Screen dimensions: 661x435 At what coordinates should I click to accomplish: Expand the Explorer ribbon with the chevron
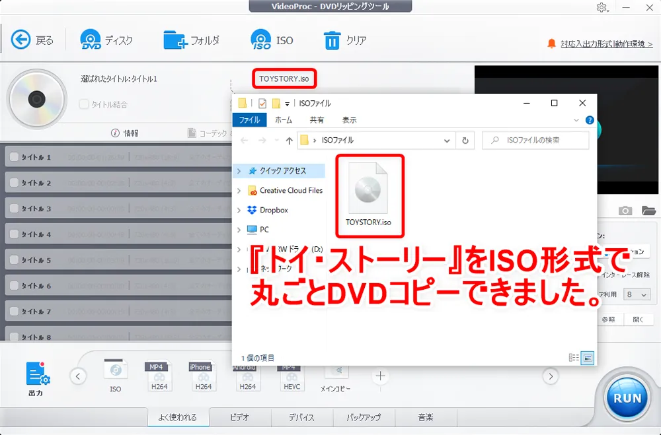[576, 120]
